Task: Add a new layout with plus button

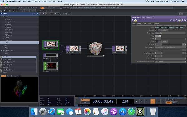Action: [x=50, y=11]
